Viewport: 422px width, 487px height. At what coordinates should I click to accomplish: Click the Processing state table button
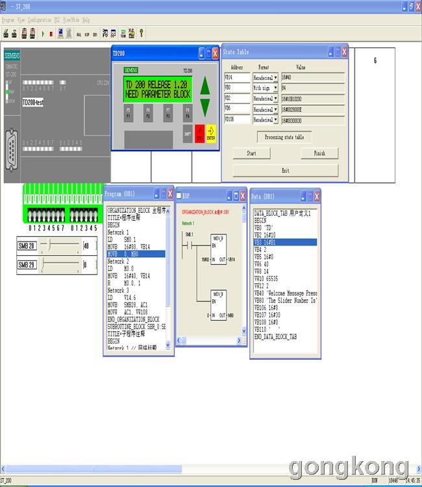[x=284, y=137]
